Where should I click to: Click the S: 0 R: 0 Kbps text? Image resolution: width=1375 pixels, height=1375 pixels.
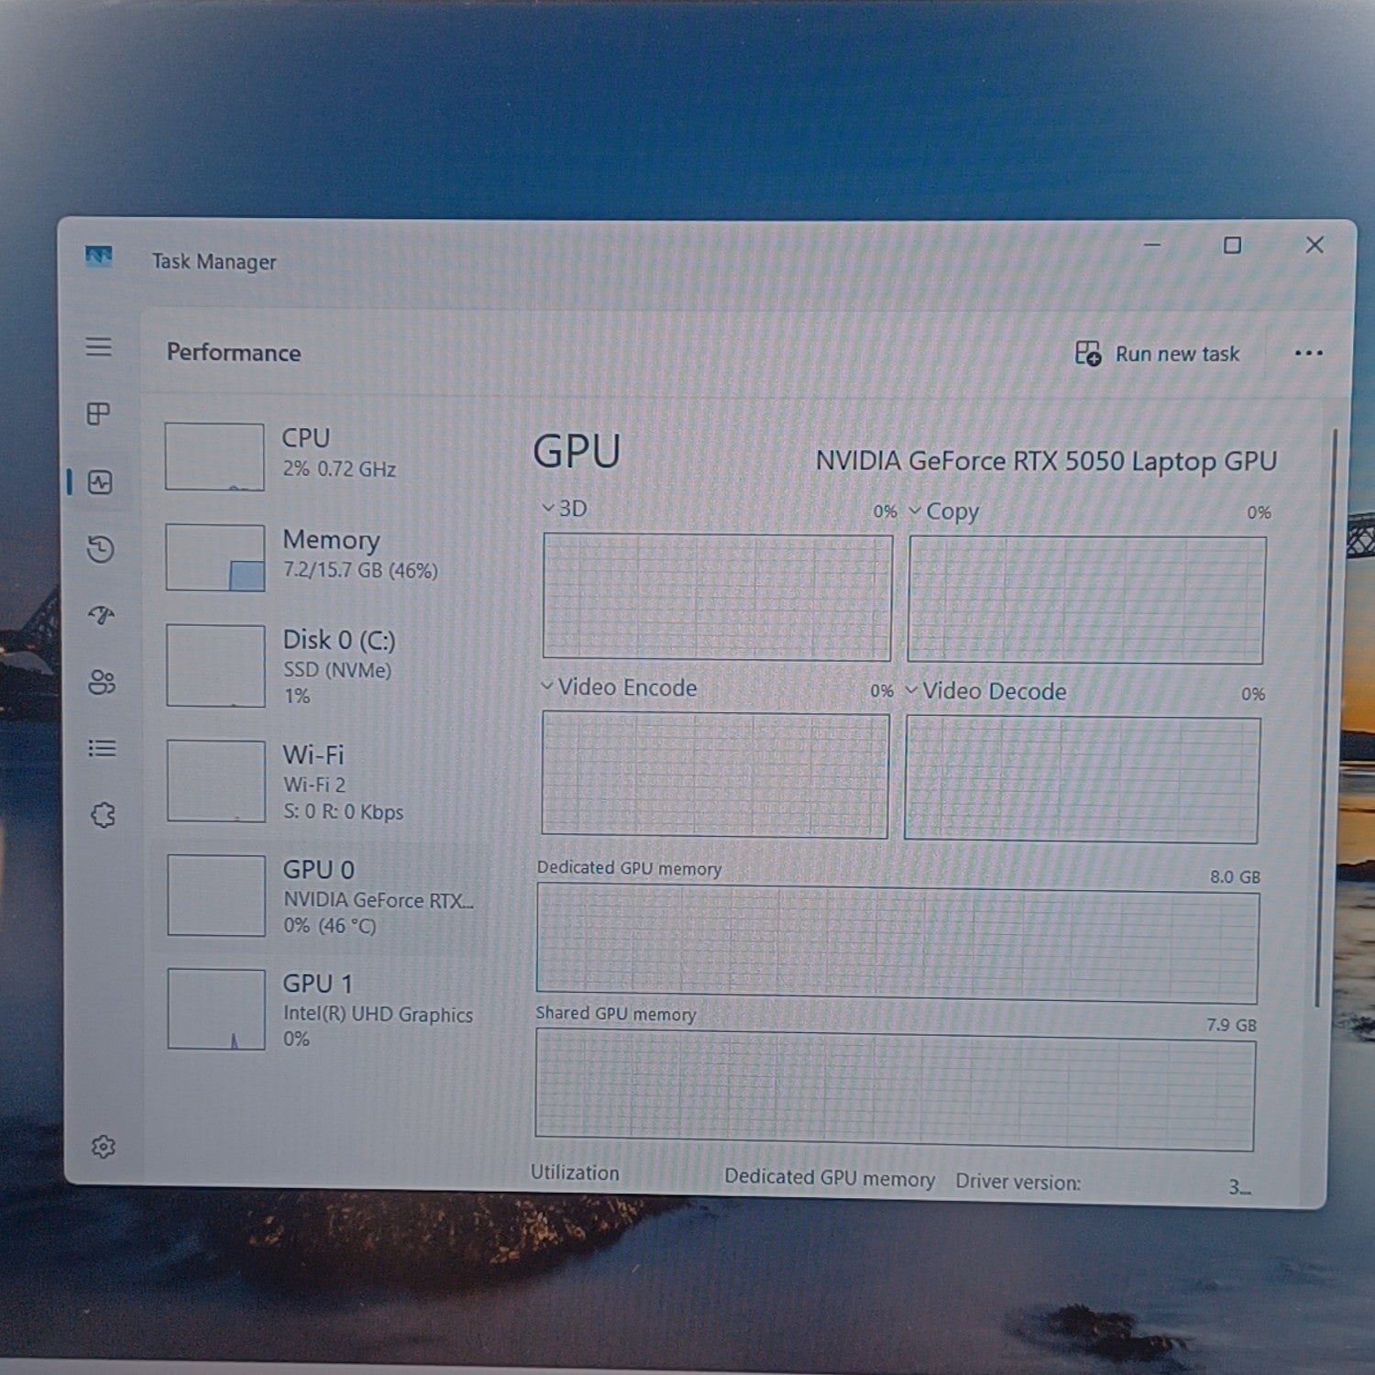coord(343,811)
